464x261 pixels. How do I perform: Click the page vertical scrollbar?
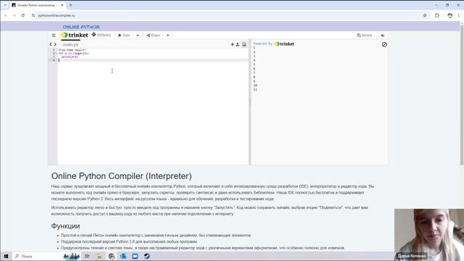click(x=462, y=95)
